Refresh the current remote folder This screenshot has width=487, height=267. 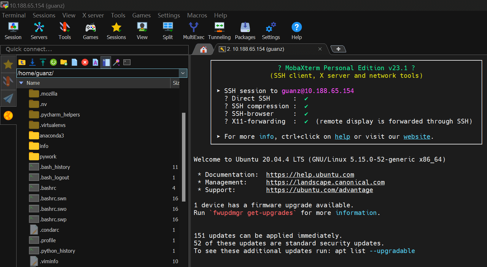(53, 62)
